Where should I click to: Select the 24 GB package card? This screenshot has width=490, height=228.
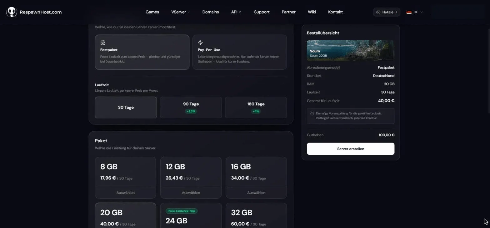pyautogui.click(x=191, y=215)
